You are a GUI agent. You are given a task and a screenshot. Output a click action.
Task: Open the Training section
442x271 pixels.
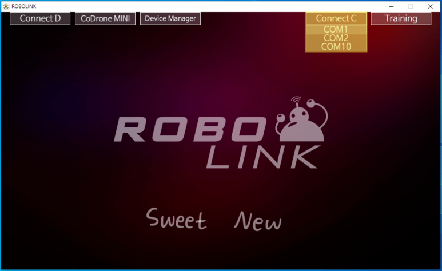(x=401, y=19)
